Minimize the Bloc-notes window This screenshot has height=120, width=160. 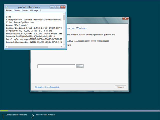(x=52, y=7)
